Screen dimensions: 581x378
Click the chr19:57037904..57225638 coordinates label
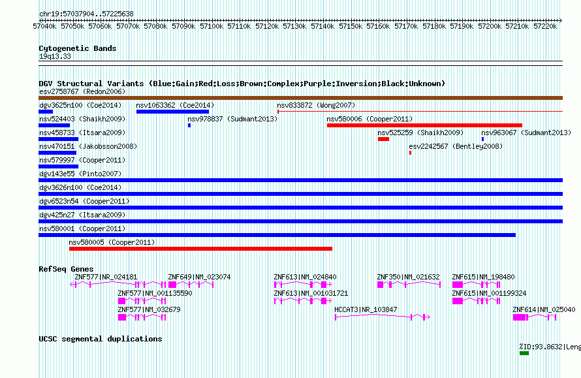point(86,14)
